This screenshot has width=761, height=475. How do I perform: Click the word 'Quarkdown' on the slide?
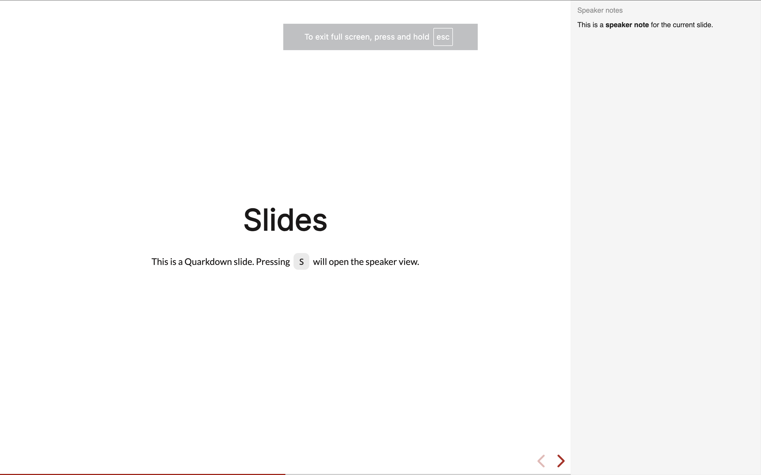208,262
